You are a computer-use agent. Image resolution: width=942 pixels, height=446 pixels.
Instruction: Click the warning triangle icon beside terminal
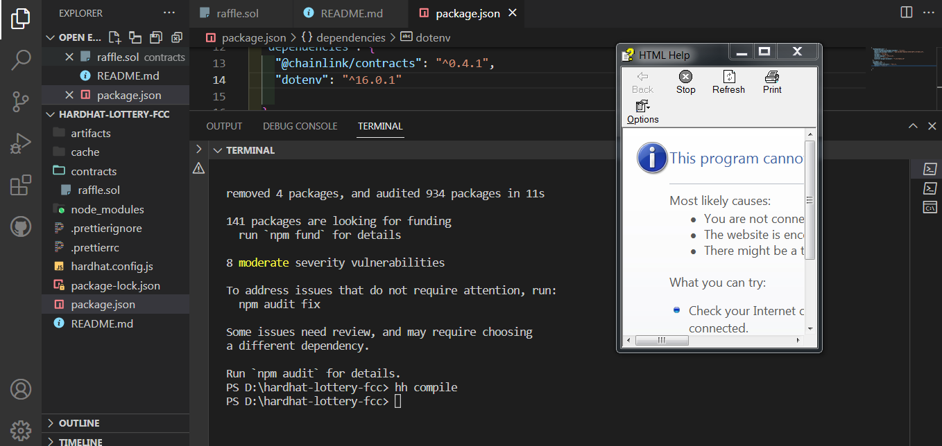tap(198, 168)
